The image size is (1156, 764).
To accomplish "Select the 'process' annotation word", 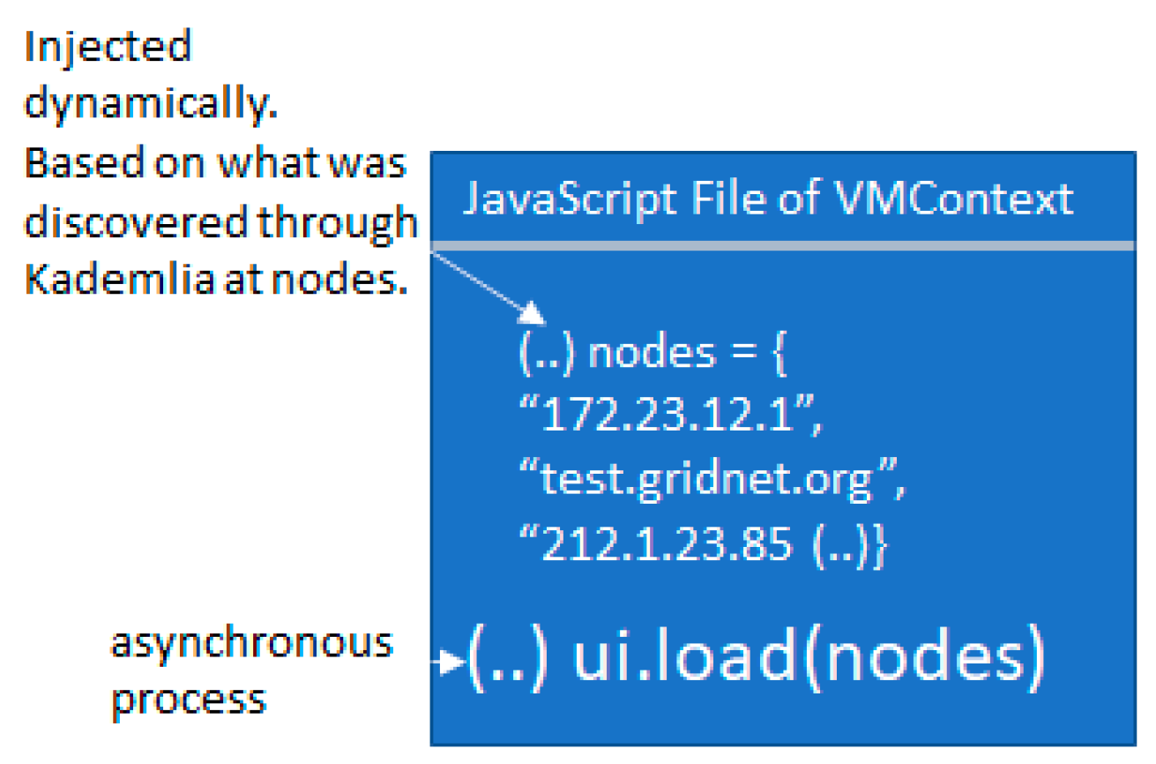I will (189, 700).
